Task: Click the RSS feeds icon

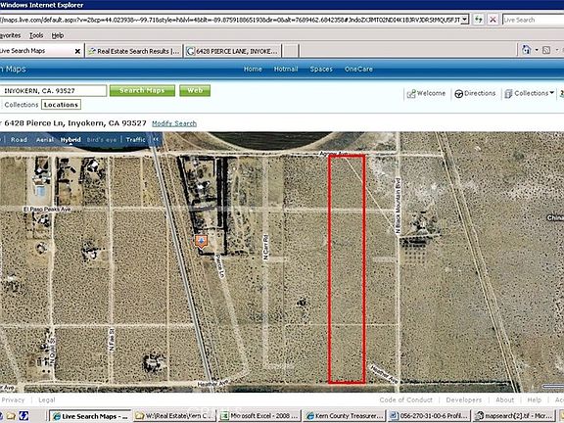Action: pyautogui.click(x=546, y=50)
